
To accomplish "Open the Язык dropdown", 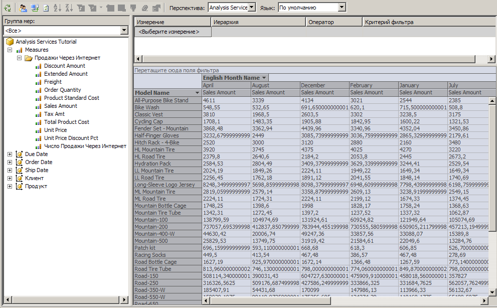I will coord(342,8).
